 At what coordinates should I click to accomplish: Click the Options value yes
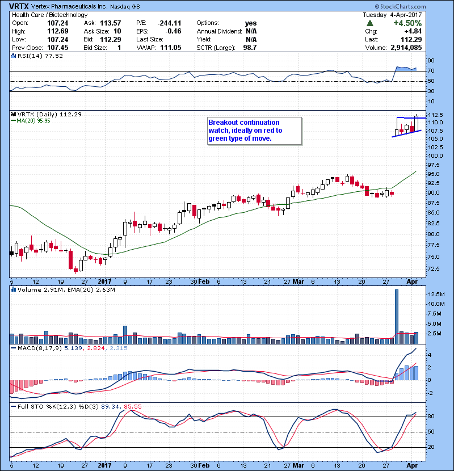[x=251, y=23]
